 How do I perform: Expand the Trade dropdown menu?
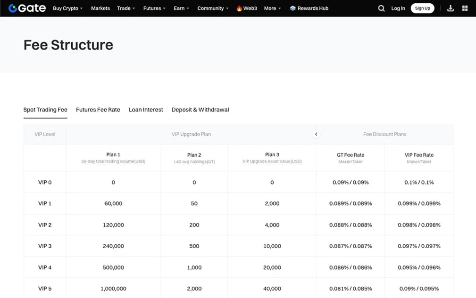126,8
